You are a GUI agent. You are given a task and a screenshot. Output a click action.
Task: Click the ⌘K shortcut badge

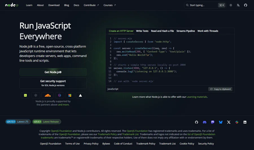[222, 5]
